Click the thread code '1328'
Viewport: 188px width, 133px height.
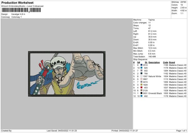point(166,90)
